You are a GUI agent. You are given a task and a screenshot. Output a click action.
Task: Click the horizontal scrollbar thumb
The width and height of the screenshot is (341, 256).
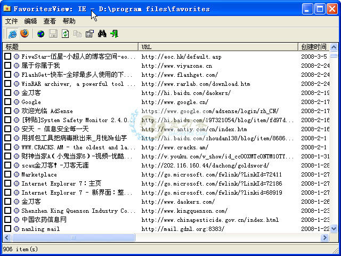(x=74, y=237)
